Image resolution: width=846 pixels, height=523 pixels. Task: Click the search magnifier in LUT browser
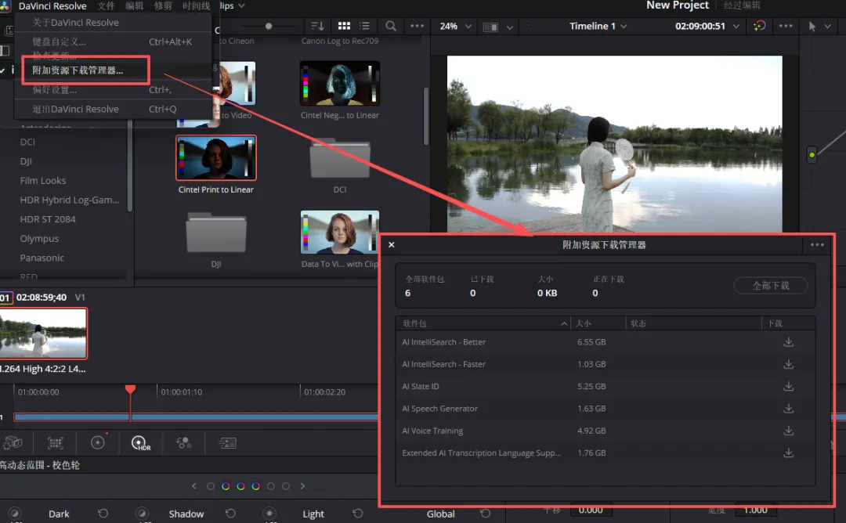pyautogui.click(x=390, y=27)
